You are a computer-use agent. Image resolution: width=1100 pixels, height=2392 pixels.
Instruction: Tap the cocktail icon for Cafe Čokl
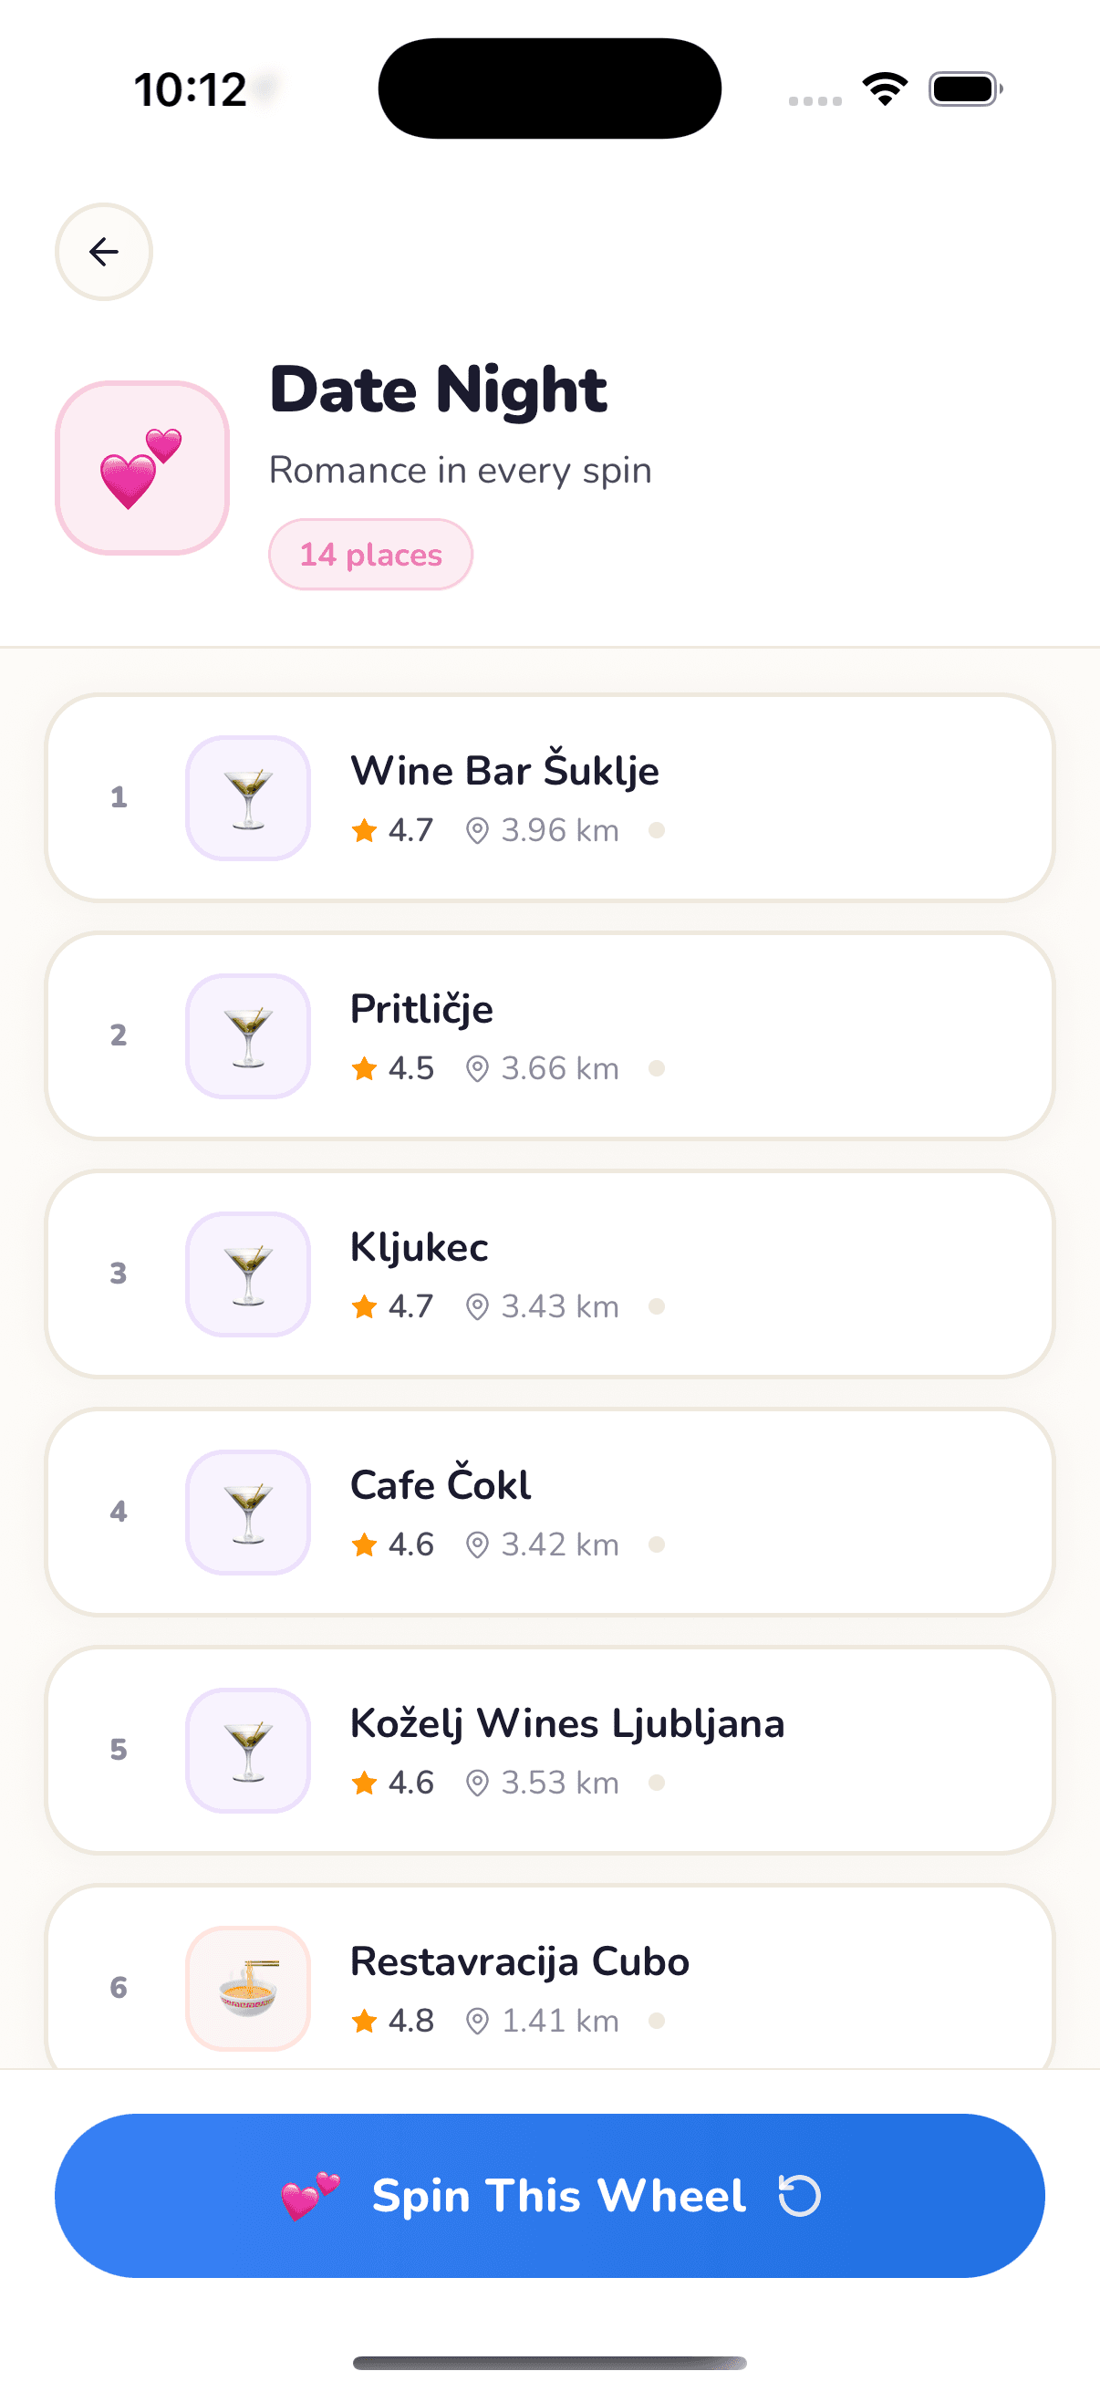248,1513
